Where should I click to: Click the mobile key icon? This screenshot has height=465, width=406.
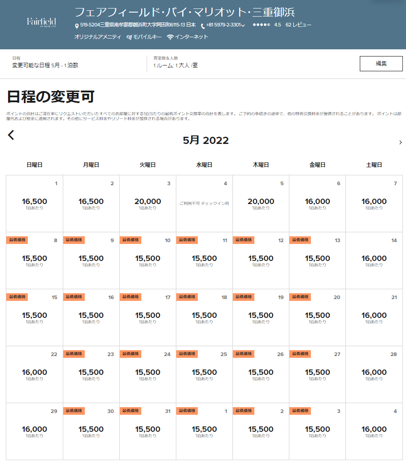pos(129,37)
